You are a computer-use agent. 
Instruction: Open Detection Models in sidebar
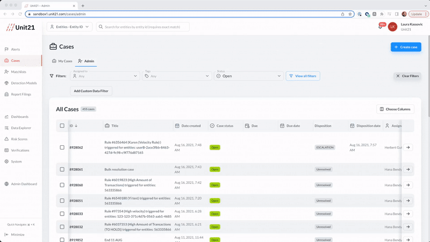pos(6,83)
